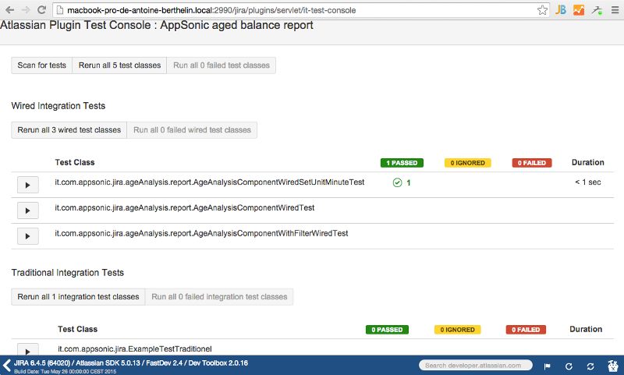Viewport: 624px width, 375px height.
Task: Run all 0 failed wired test classes
Action: coord(192,130)
